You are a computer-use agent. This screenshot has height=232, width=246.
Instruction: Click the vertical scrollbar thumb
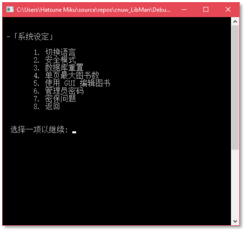tap(235, 88)
